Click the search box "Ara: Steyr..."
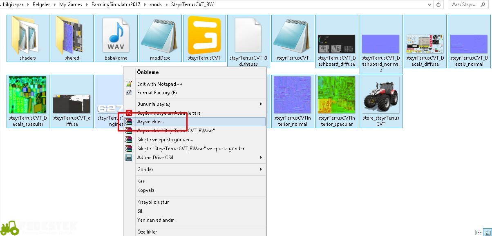The width and height of the screenshot is (492, 236). click(x=470, y=4)
